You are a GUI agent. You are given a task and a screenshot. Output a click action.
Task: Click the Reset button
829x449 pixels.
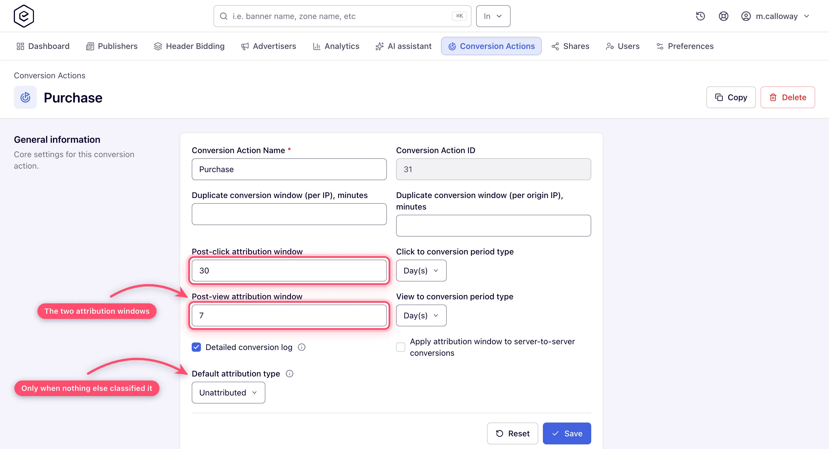[x=512, y=433]
